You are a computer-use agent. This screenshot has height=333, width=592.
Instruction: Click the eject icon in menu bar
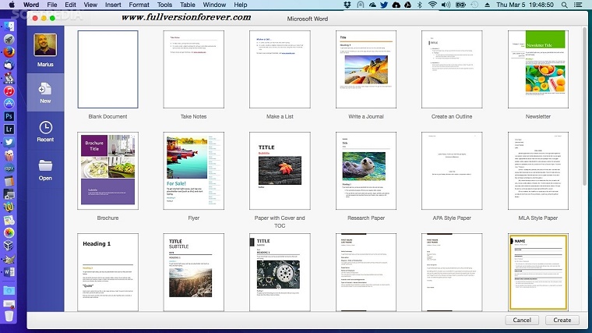[x=488, y=5]
